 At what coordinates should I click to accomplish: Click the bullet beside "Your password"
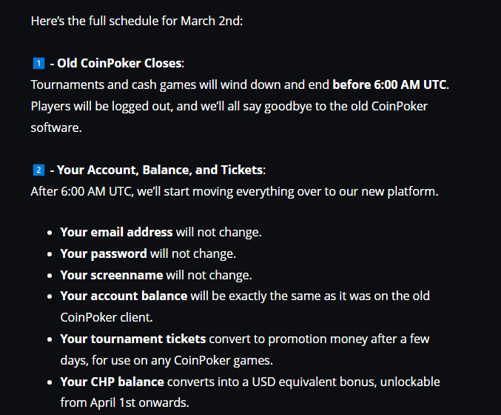(x=51, y=254)
